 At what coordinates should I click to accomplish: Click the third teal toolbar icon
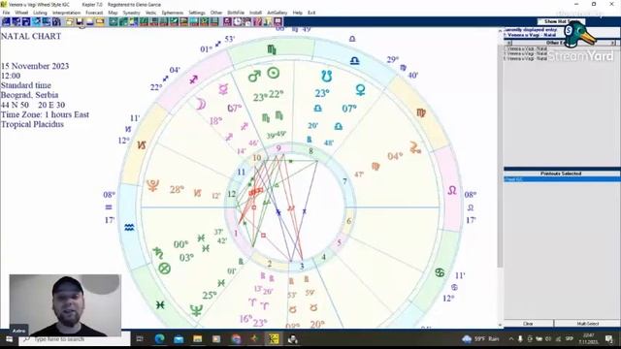[133, 21]
